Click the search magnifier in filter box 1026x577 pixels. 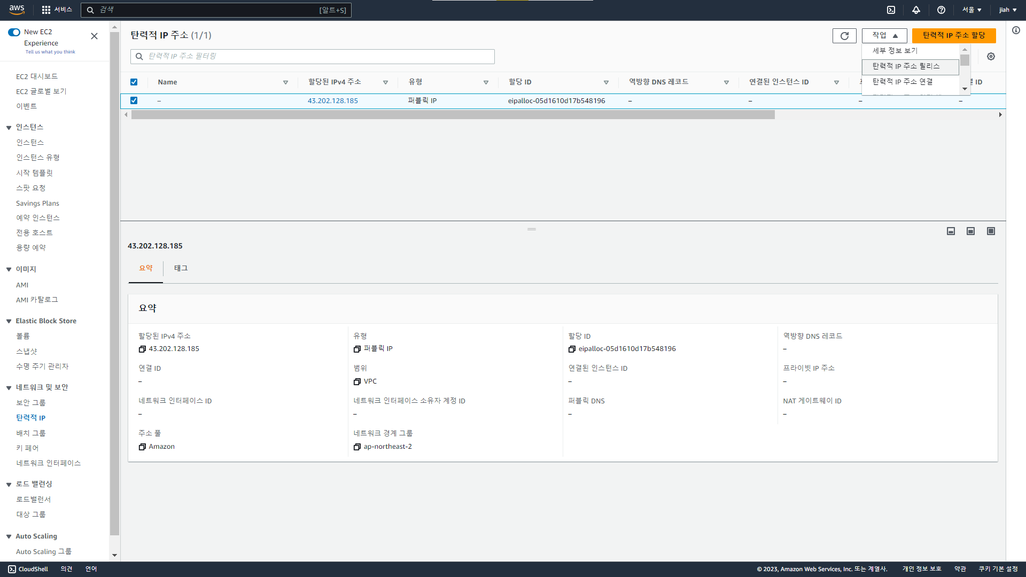(x=139, y=57)
